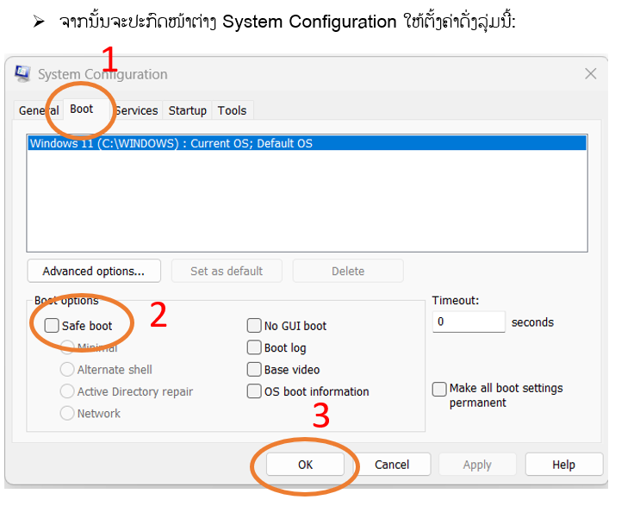Open Advanced options
The height and width of the screenshot is (506, 640).
coord(93,271)
